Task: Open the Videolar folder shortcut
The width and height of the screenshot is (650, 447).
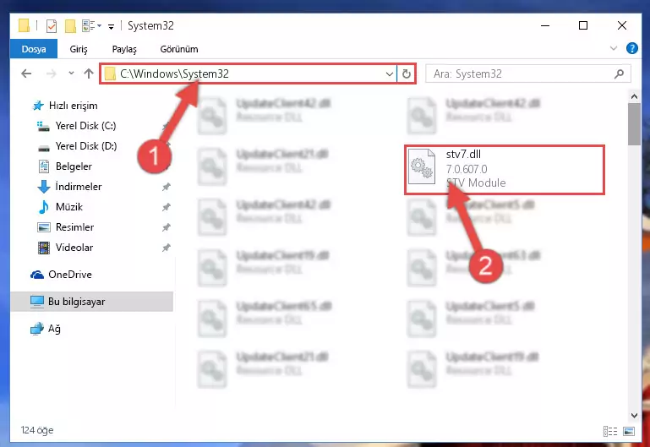Action: pyautogui.click(x=65, y=248)
